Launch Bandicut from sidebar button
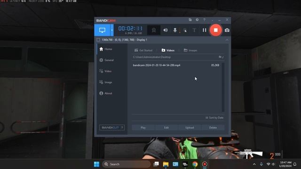 point(112,128)
